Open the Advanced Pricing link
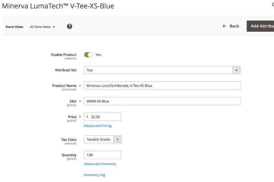The height and width of the screenshot is (182, 274). pyautogui.click(x=98, y=126)
